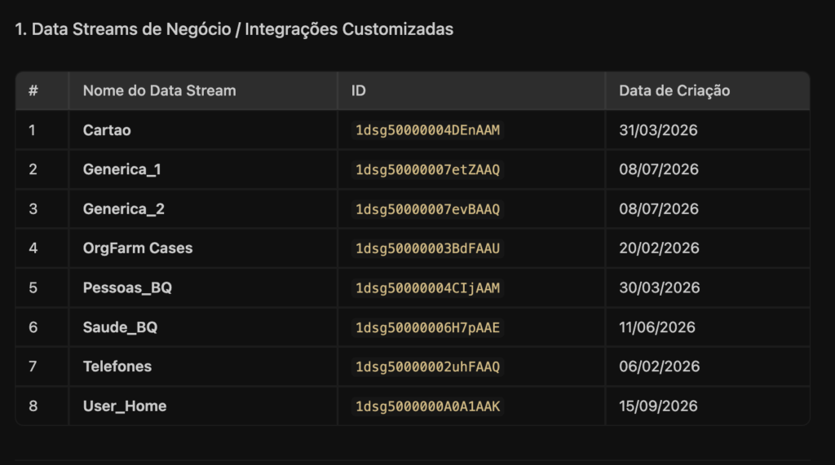The image size is (835, 465).
Task: Click ID code 1dsg50000002uhFAAQ
Action: coord(427,366)
